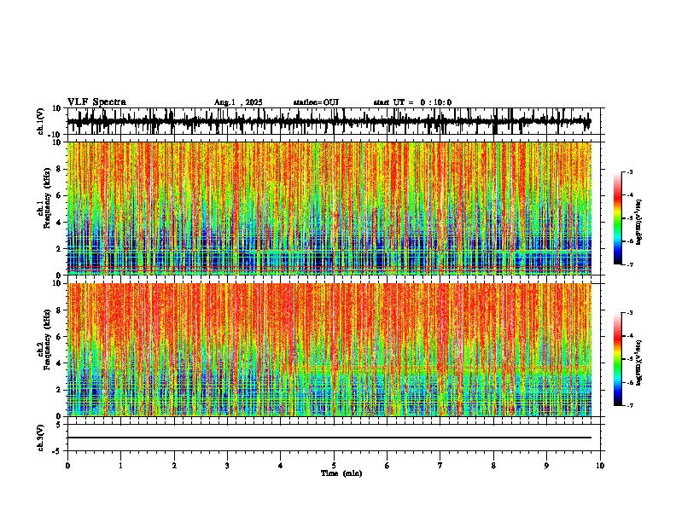Click the "-3" label on ch.2 colorbar
The height and width of the screenshot is (522, 676).
point(630,313)
